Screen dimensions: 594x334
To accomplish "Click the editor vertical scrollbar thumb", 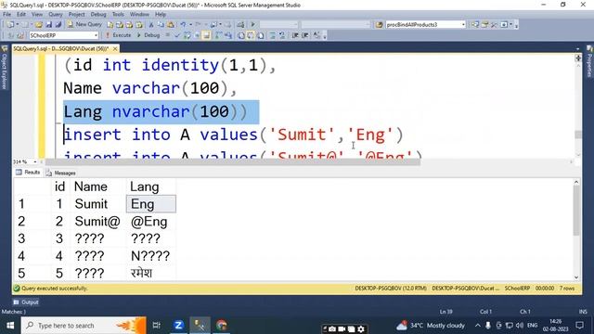I will tap(578, 135).
